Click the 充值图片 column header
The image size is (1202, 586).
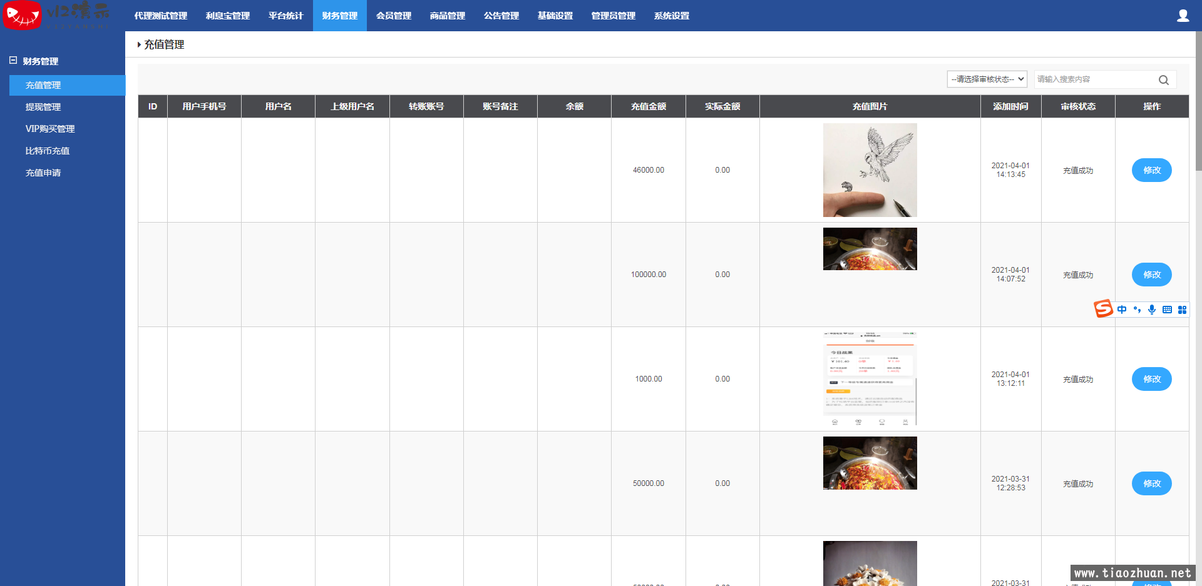(870, 106)
